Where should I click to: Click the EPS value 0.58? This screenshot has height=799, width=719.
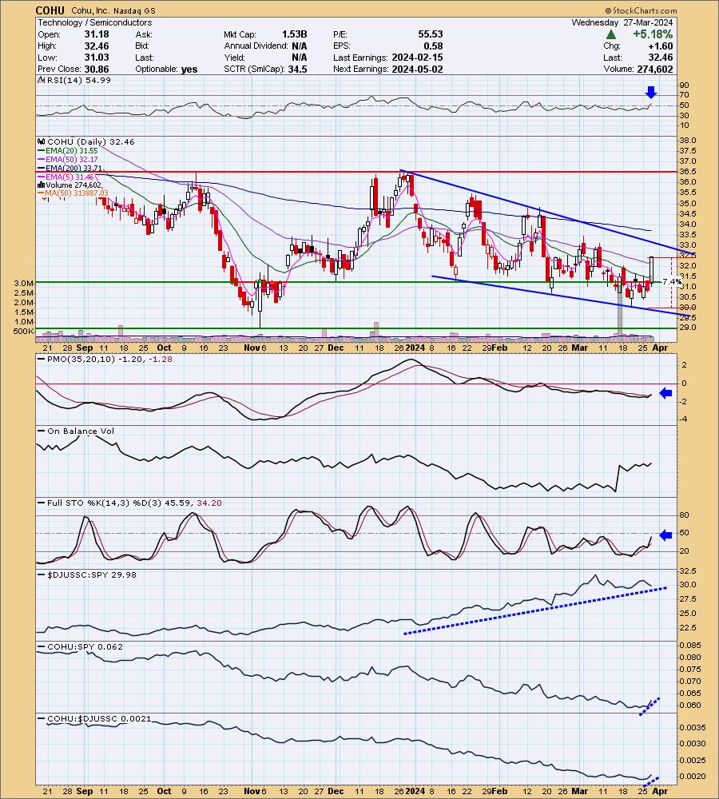434,46
